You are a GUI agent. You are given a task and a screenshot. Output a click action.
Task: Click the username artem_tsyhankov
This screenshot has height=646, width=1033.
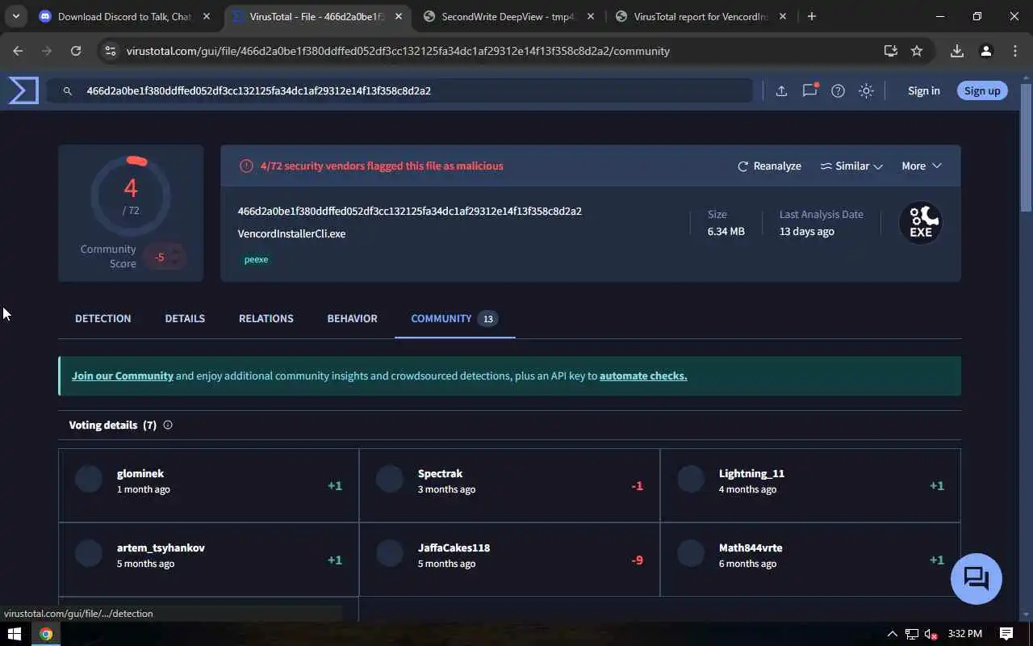161,547
